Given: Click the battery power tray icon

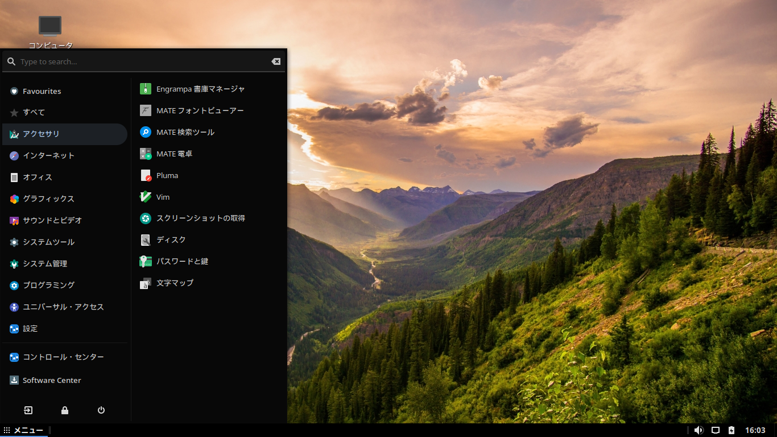Looking at the screenshot, I should 731,430.
